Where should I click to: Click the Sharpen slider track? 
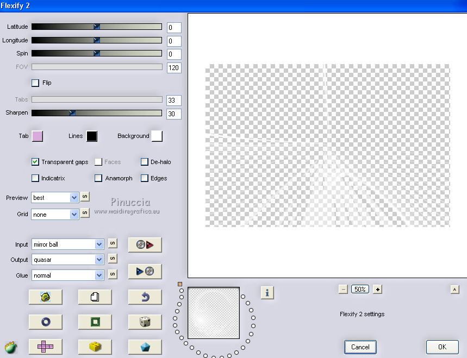click(x=97, y=113)
